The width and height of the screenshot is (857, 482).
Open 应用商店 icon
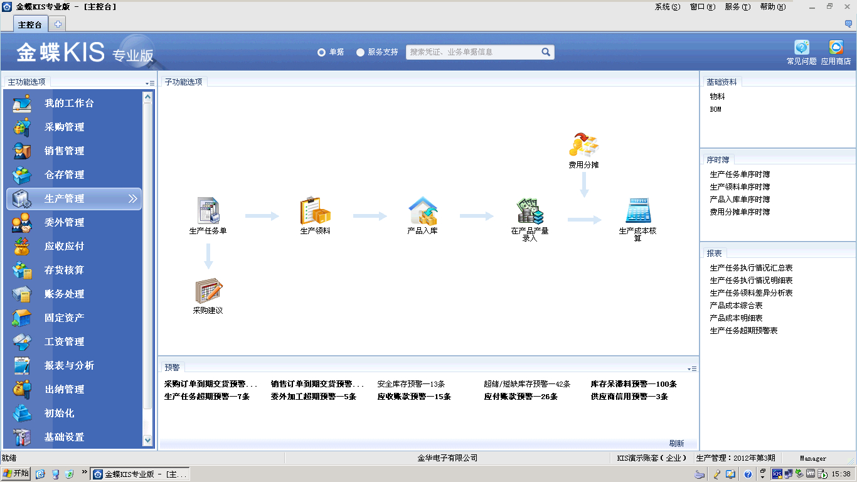(x=836, y=48)
